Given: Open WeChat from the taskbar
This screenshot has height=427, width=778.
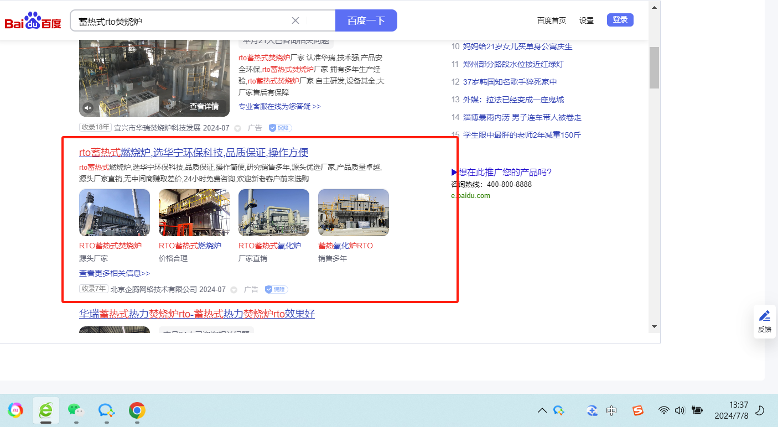Looking at the screenshot, I should click(x=76, y=410).
